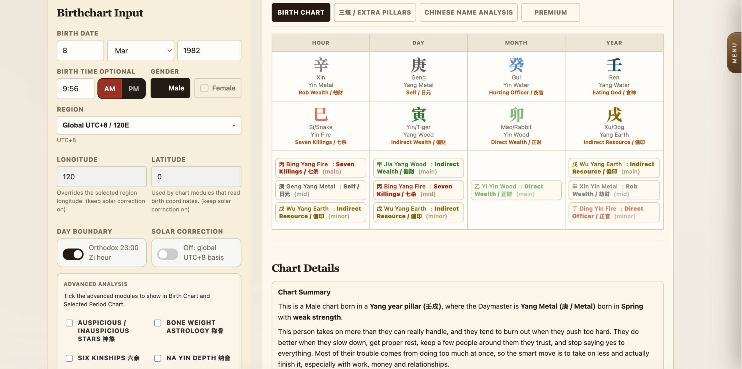The image size is (742, 369).
Task: Click the 巳 Si/Snake branch character
Action: click(x=321, y=115)
